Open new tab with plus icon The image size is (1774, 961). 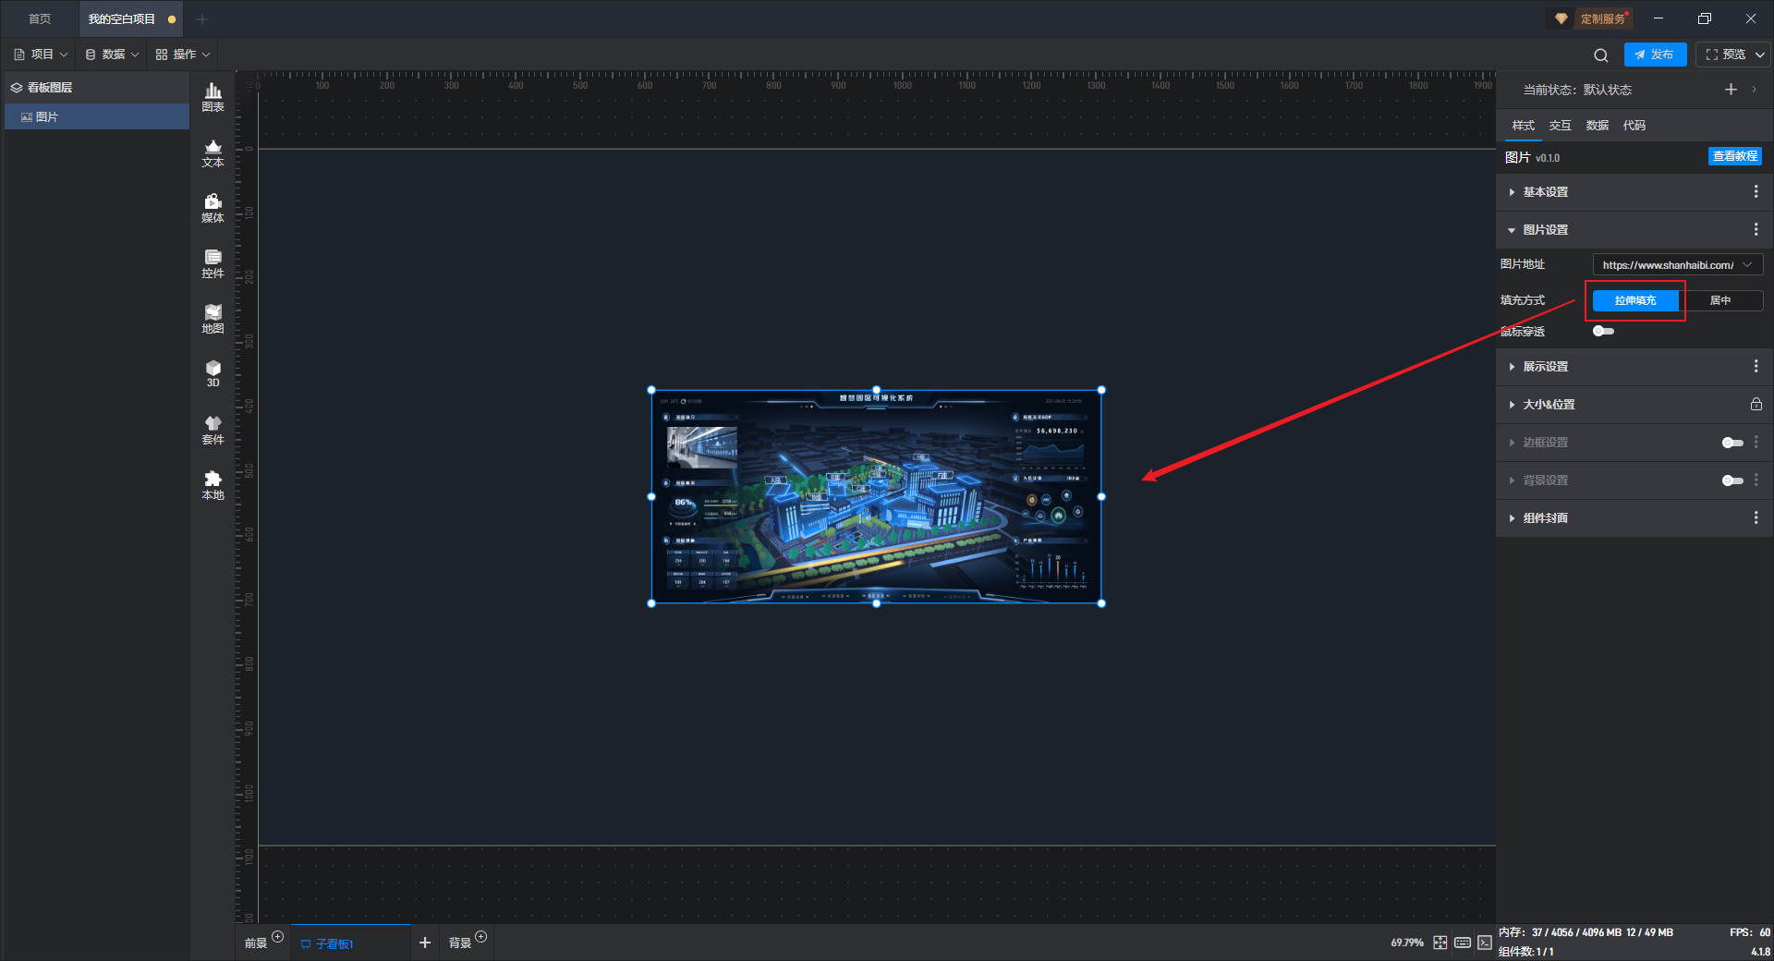pyautogui.click(x=202, y=18)
